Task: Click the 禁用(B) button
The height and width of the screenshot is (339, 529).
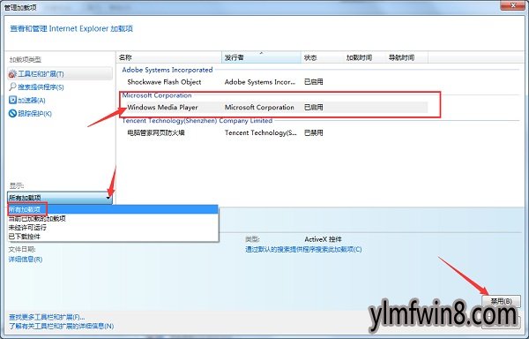Action: pyautogui.click(x=501, y=301)
